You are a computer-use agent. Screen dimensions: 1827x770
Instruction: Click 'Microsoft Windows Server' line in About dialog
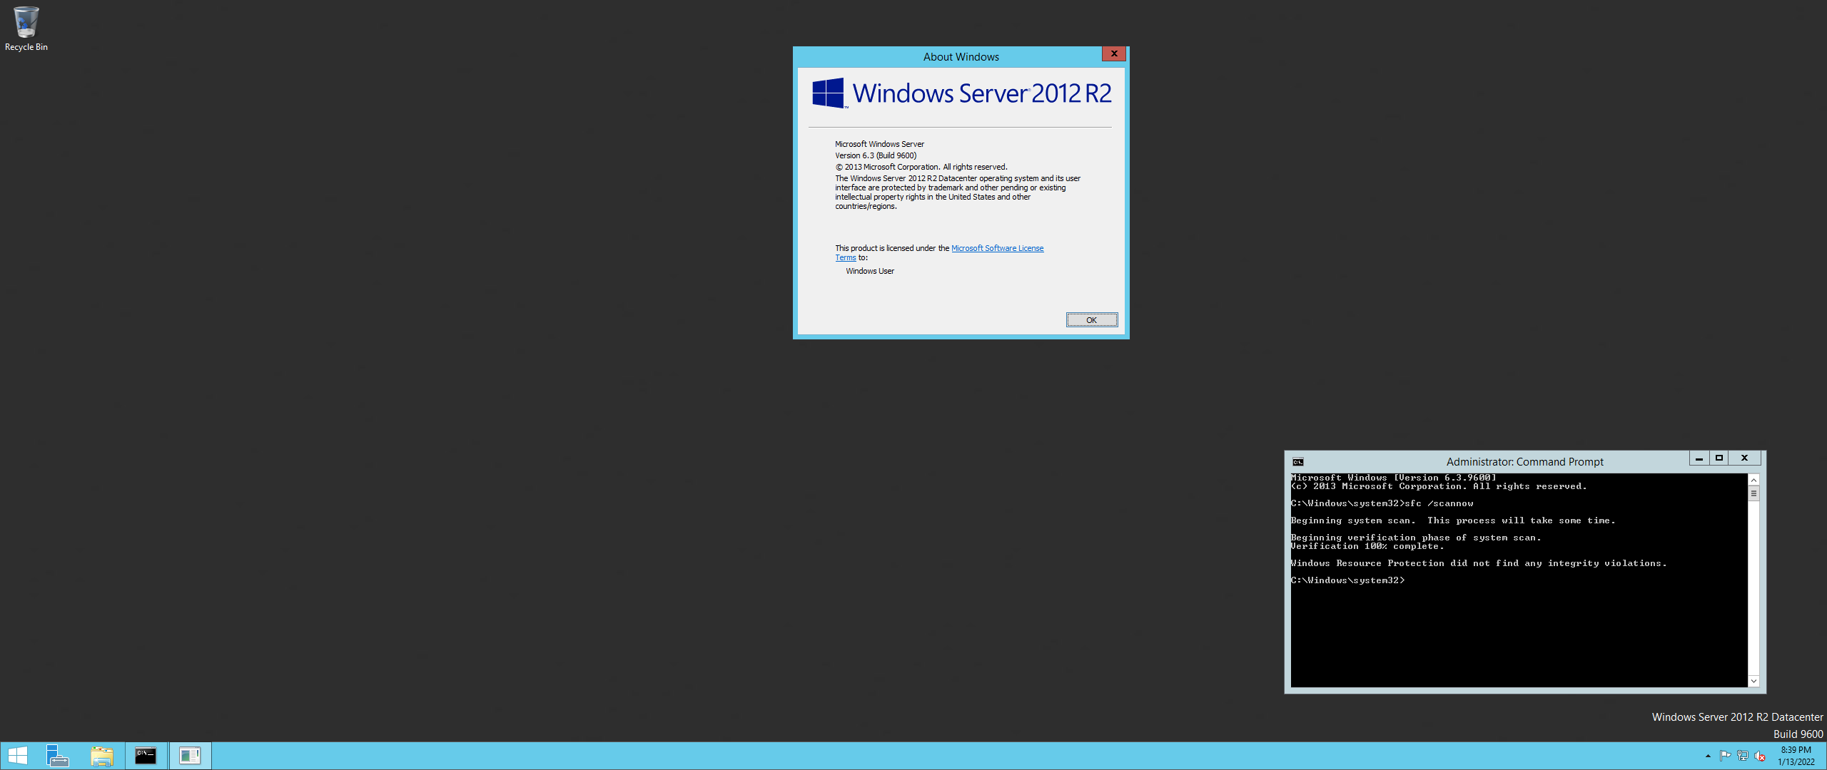coord(879,144)
